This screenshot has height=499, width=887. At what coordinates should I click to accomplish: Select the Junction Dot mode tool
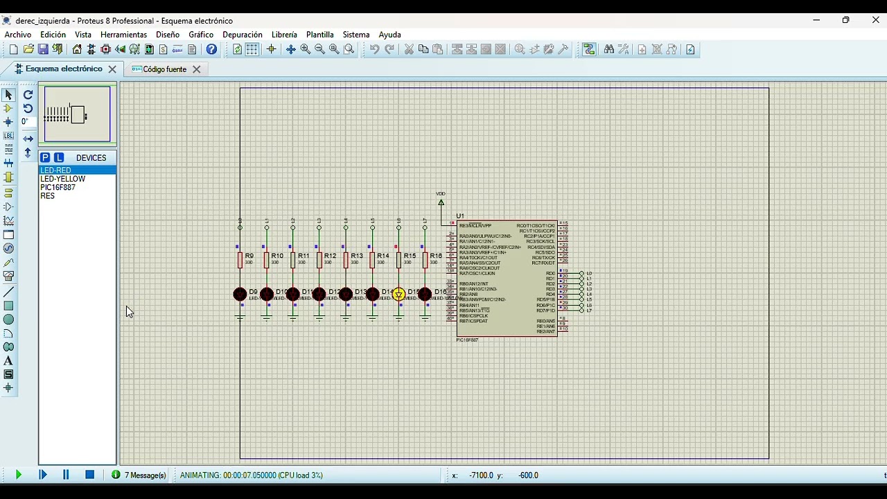(8, 122)
